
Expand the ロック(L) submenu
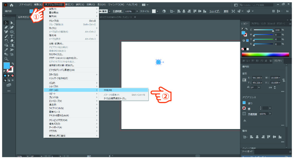[71, 28]
